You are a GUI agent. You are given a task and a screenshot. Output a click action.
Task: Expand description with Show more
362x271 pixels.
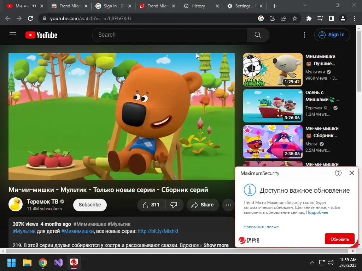(x=216, y=245)
